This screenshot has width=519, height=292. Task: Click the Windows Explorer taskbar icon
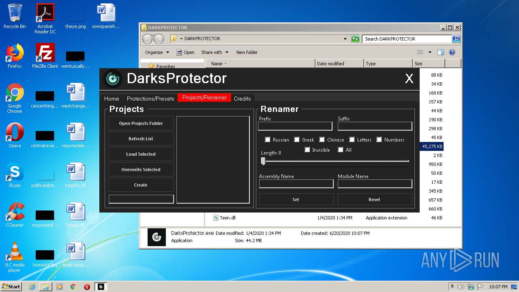[x=46, y=287]
